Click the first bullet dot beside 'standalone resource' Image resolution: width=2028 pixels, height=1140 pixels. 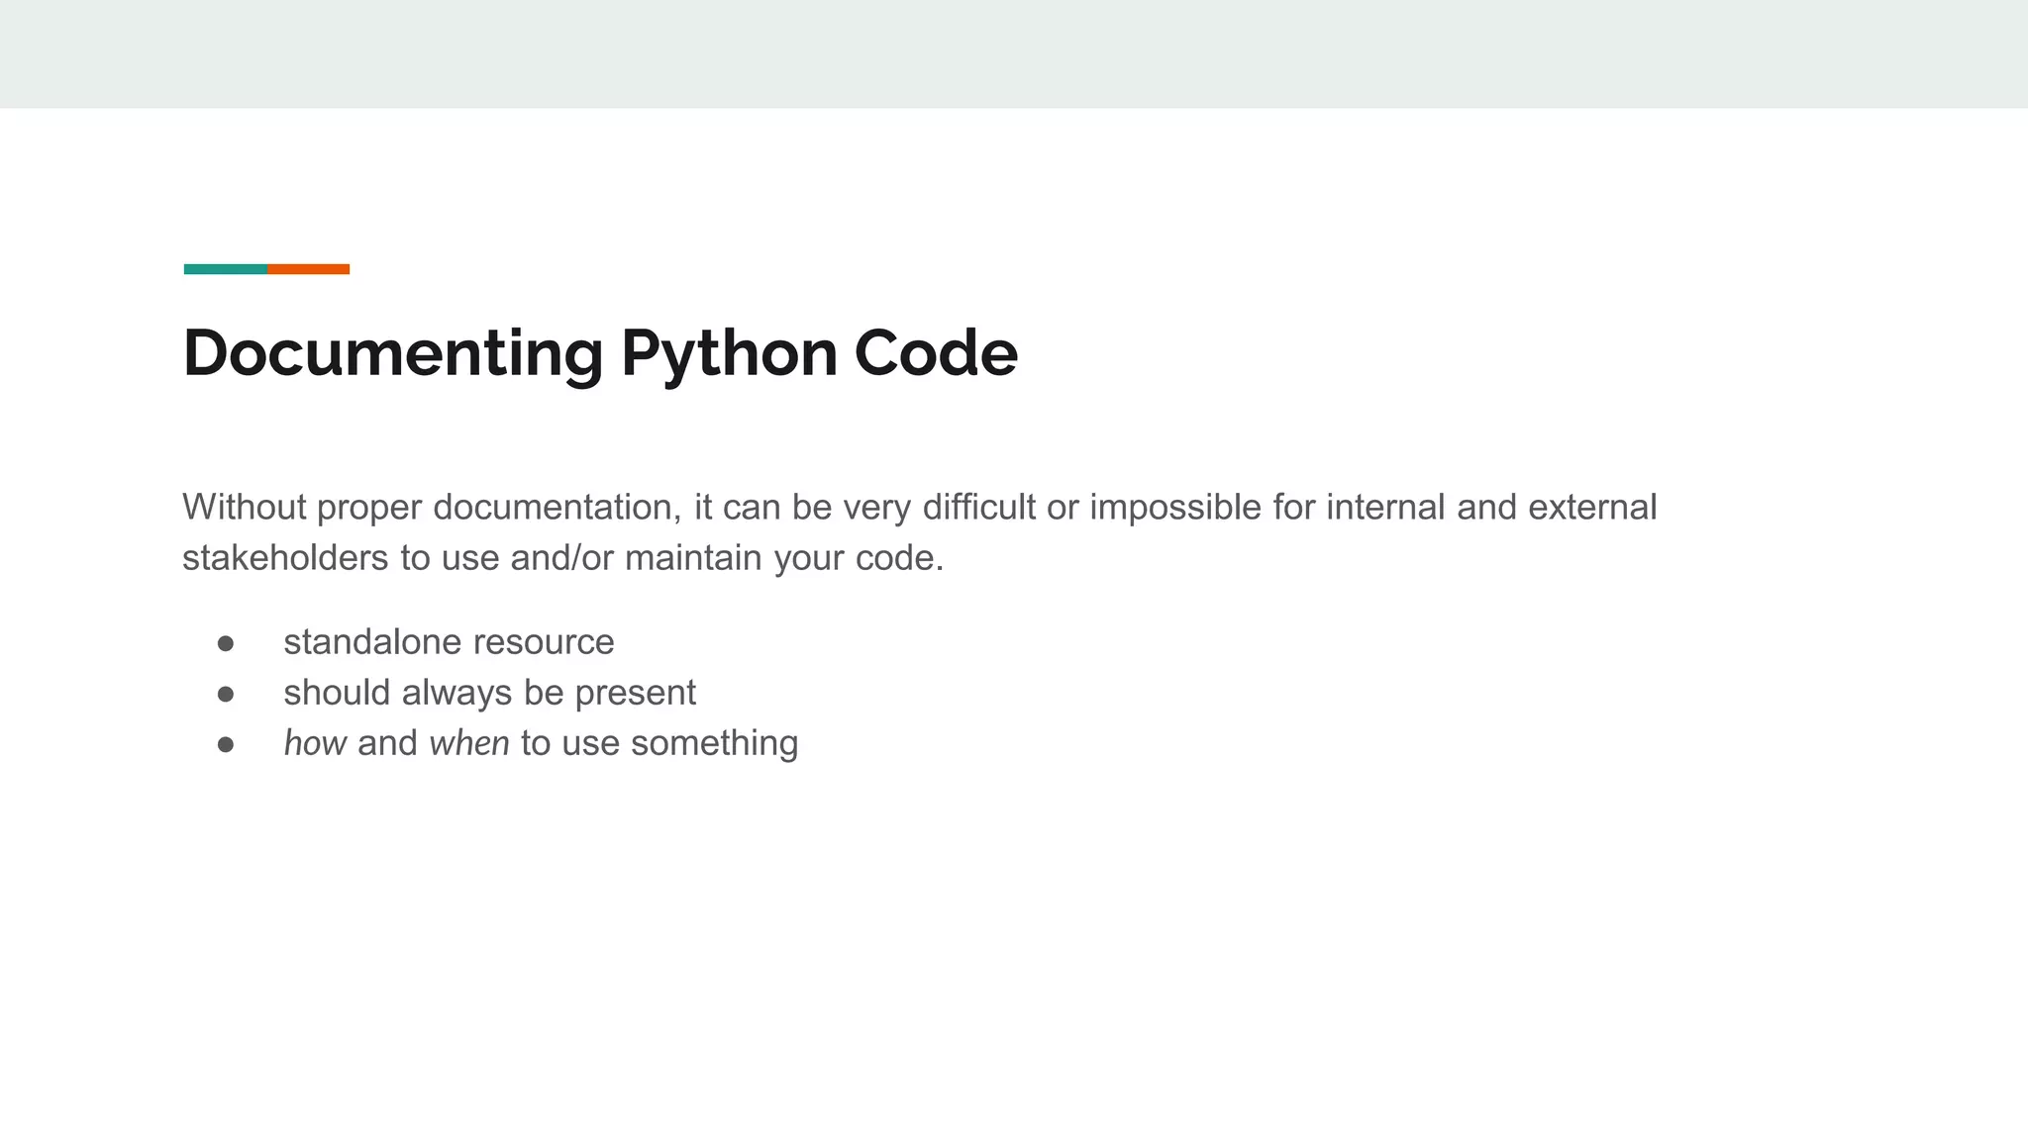coord(226,643)
